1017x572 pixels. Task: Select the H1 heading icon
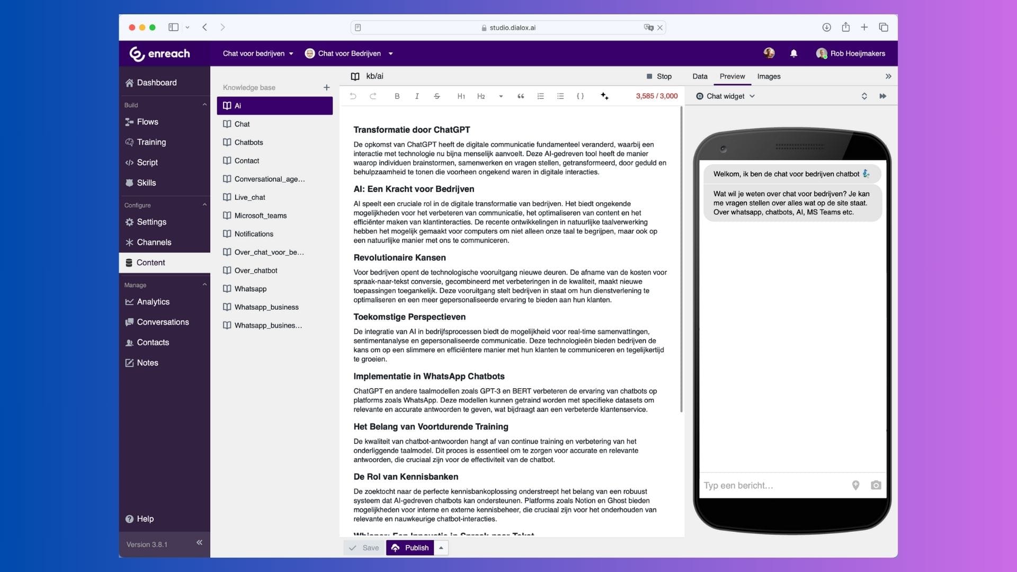coord(461,96)
